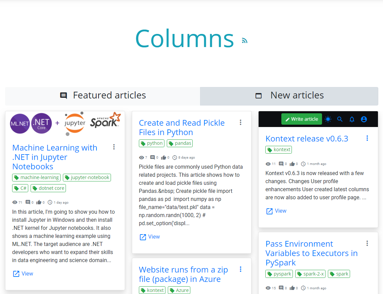Click the thumbs-up icon on Machine Learning card

click(x=39, y=202)
